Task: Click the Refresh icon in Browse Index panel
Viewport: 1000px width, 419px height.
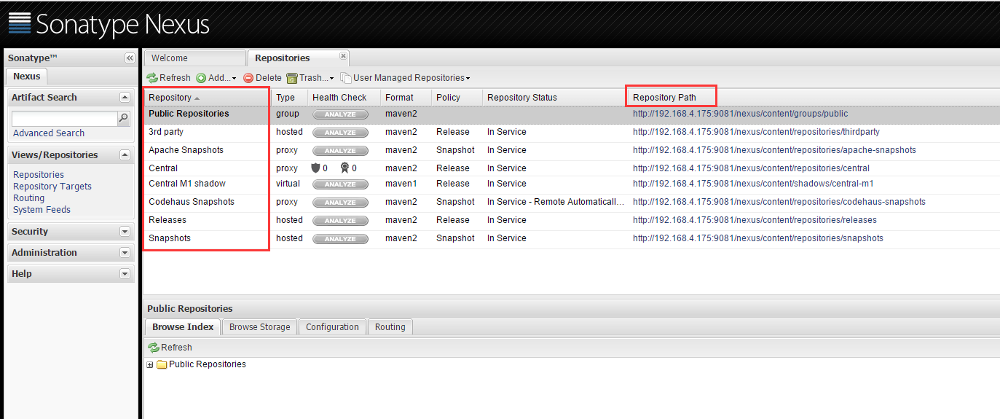Action: [x=154, y=348]
